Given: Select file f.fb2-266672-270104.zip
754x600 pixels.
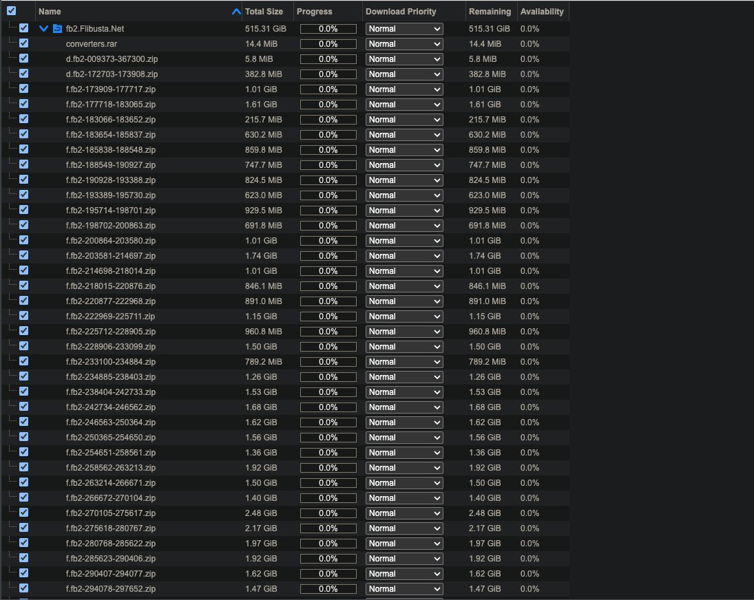Looking at the screenshot, I should coord(111,497).
